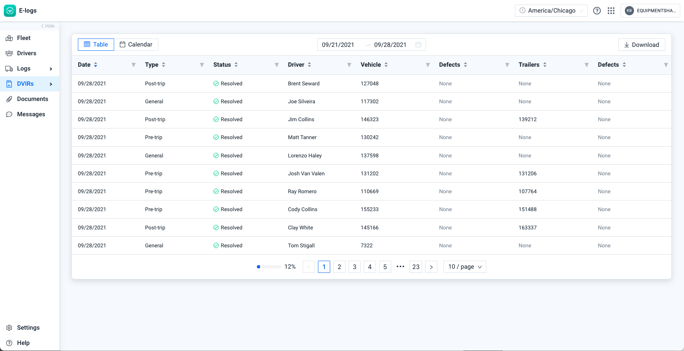Select driver Ray Romero
Screen dimensions: 684x351
302,191
